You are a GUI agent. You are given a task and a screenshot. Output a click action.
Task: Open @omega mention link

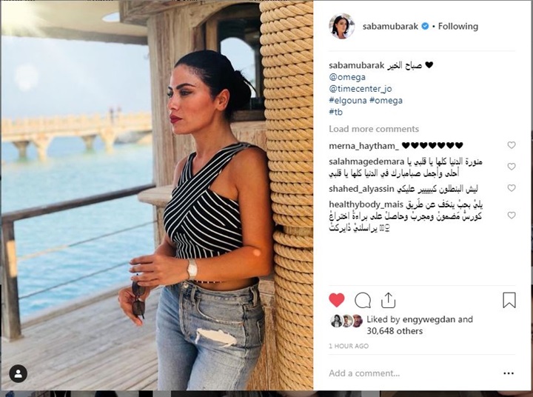point(347,77)
